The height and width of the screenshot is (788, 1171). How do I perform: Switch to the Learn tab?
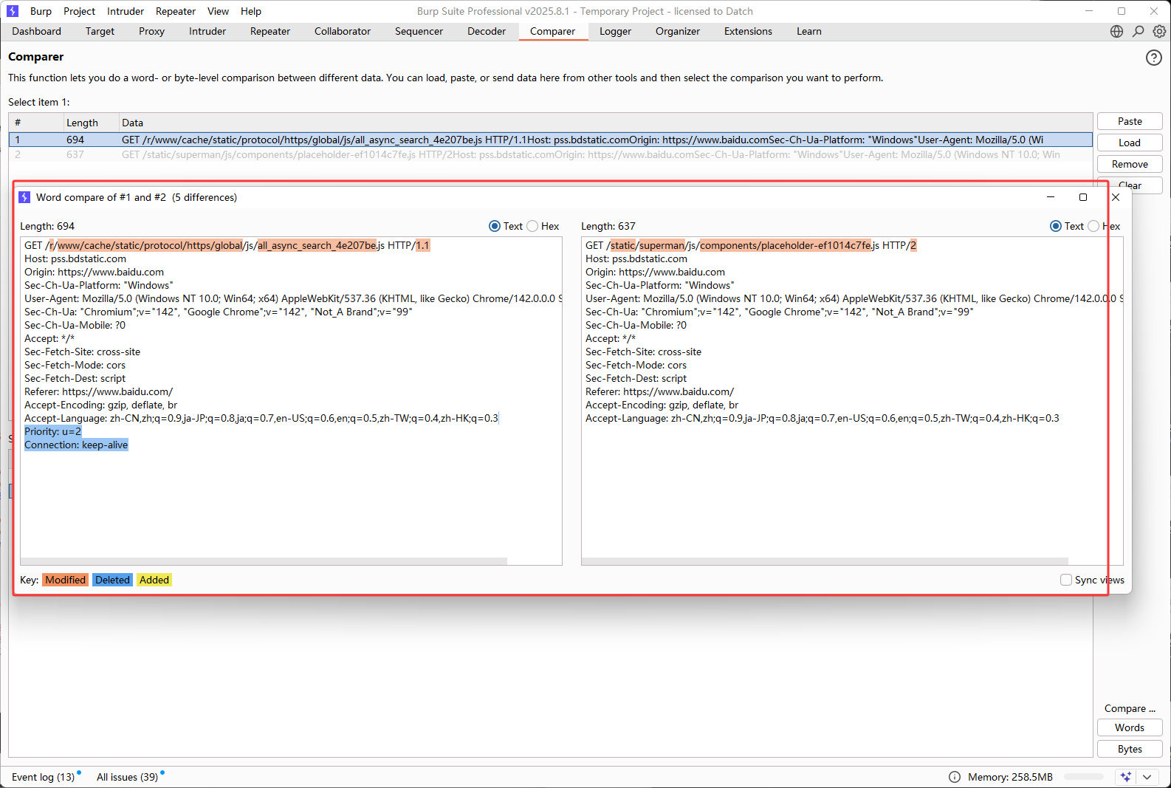coord(808,31)
